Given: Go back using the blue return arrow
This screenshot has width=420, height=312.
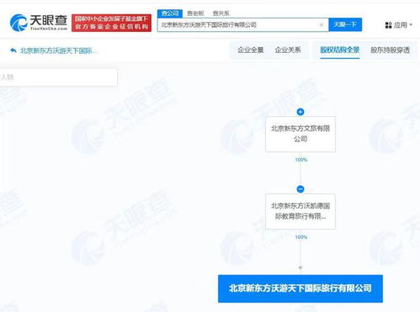Looking at the screenshot, I should [13, 50].
